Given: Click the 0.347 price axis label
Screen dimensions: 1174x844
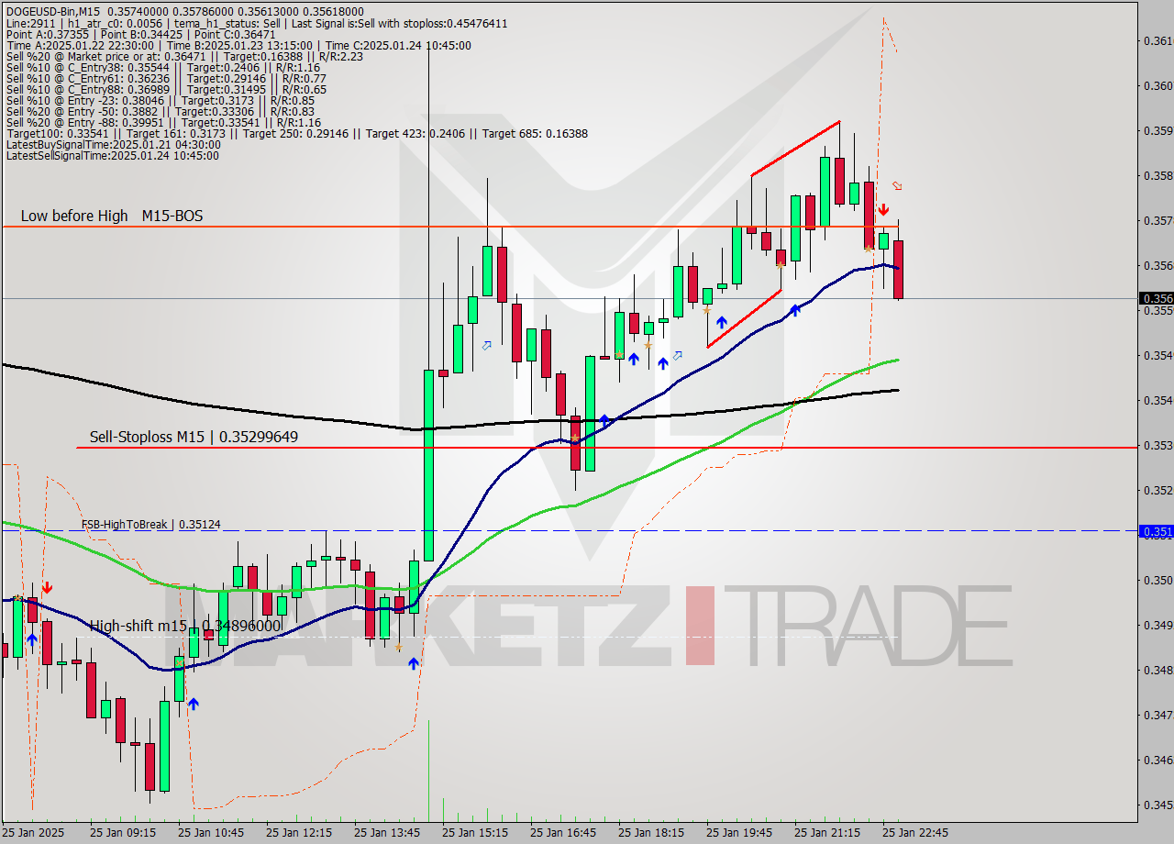Looking at the screenshot, I should tap(1157, 715).
